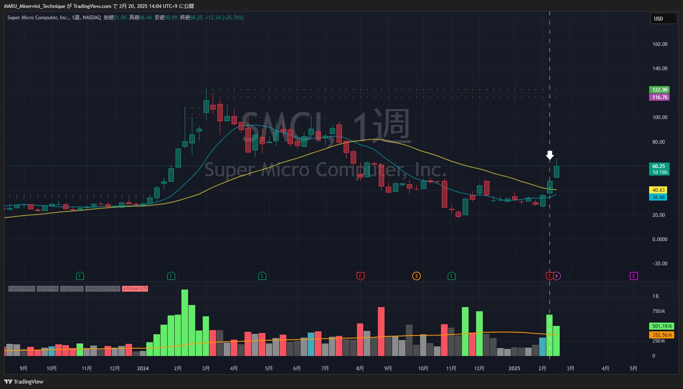Click the AvgSVol indicator tag
This screenshot has width=683, height=389.
click(x=103, y=288)
